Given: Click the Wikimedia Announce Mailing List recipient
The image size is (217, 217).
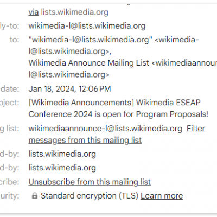Looking at the screenshot, I should [89, 63].
